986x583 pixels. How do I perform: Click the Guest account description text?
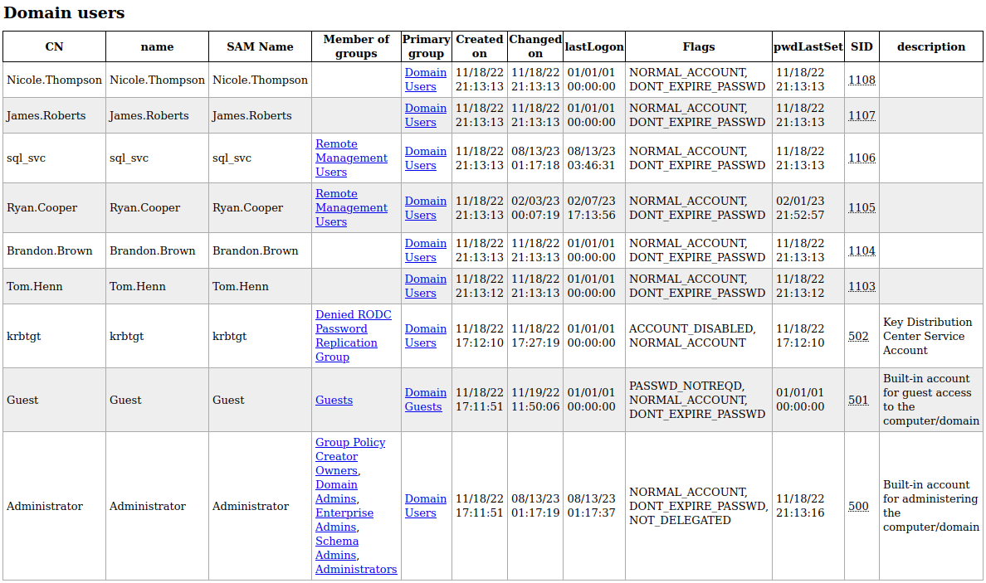pyautogui.click(x=931, y=400)
